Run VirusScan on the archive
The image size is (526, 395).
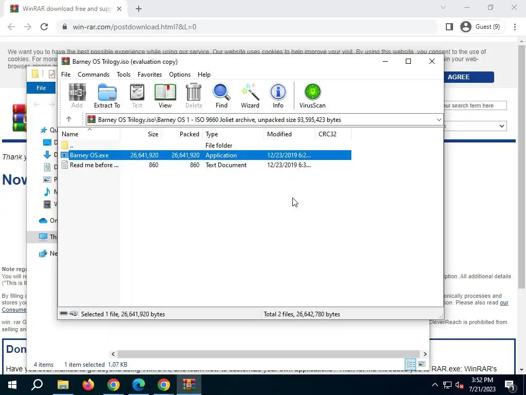(x=312, y=96)
